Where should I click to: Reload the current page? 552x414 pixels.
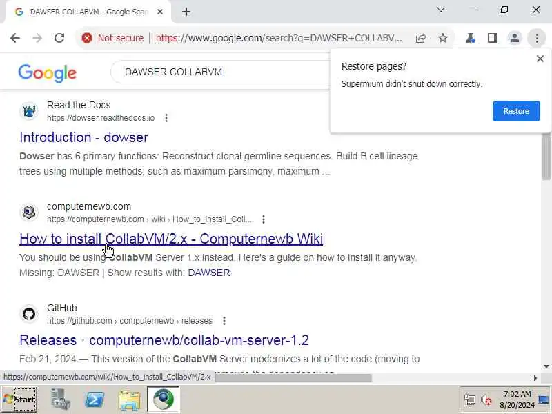point(59,38)
